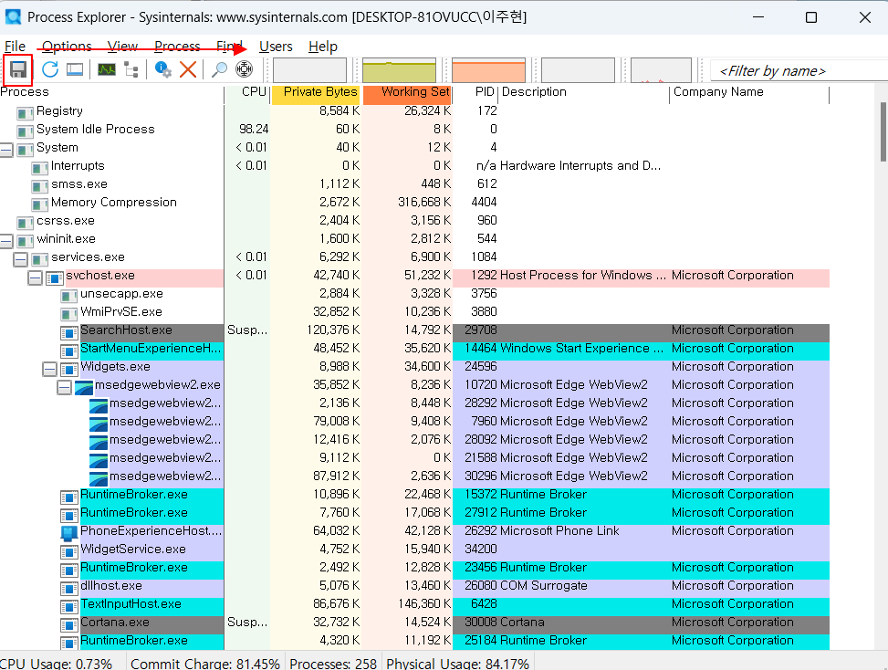Image resolution: width=888 pixels, height=670 pixels.
Task: Click the Save floppy disk toolbar icon
Action: coord(18,69)
